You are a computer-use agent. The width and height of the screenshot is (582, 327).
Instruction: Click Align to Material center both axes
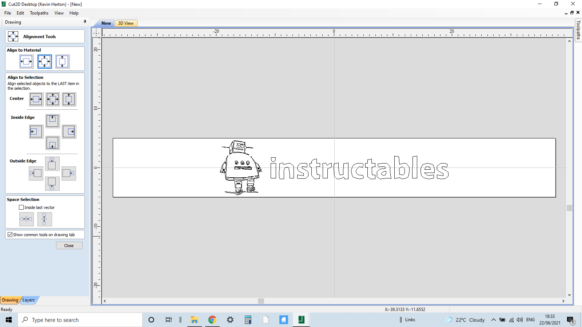pos(44,61)
